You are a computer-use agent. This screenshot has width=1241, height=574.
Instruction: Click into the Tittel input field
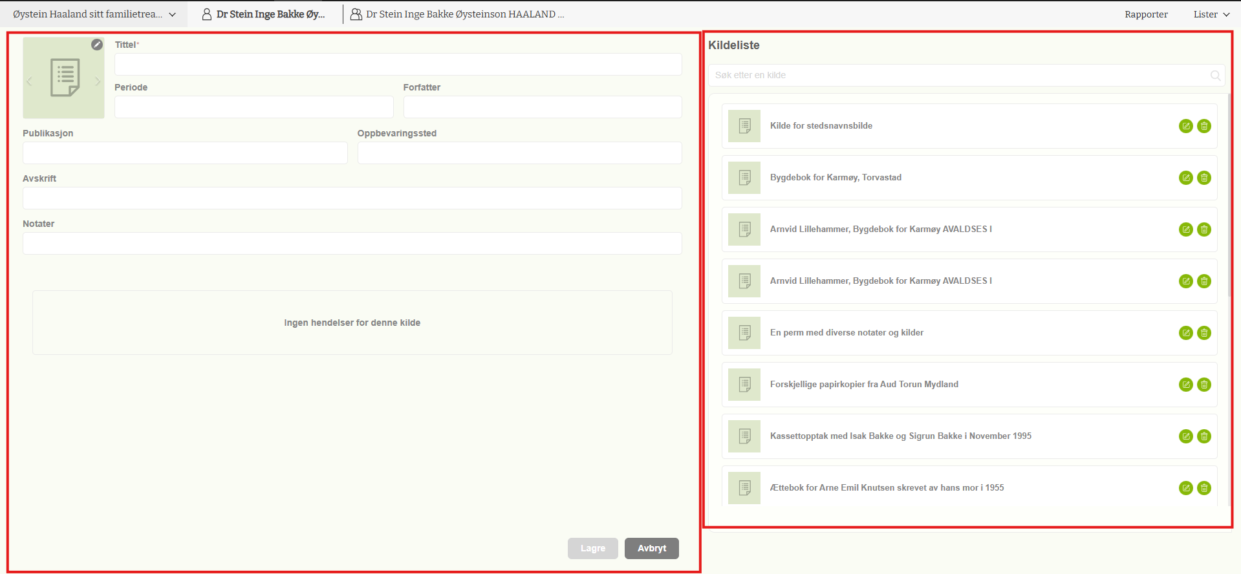[x=398, y=65]
